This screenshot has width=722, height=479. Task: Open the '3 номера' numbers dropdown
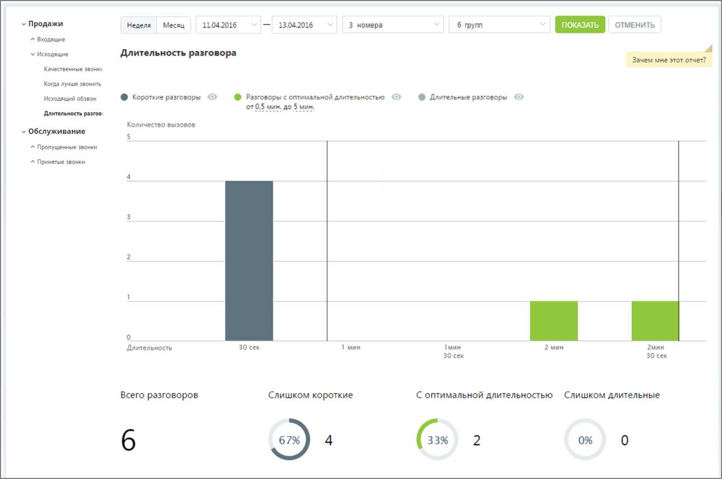click(392, 25)
